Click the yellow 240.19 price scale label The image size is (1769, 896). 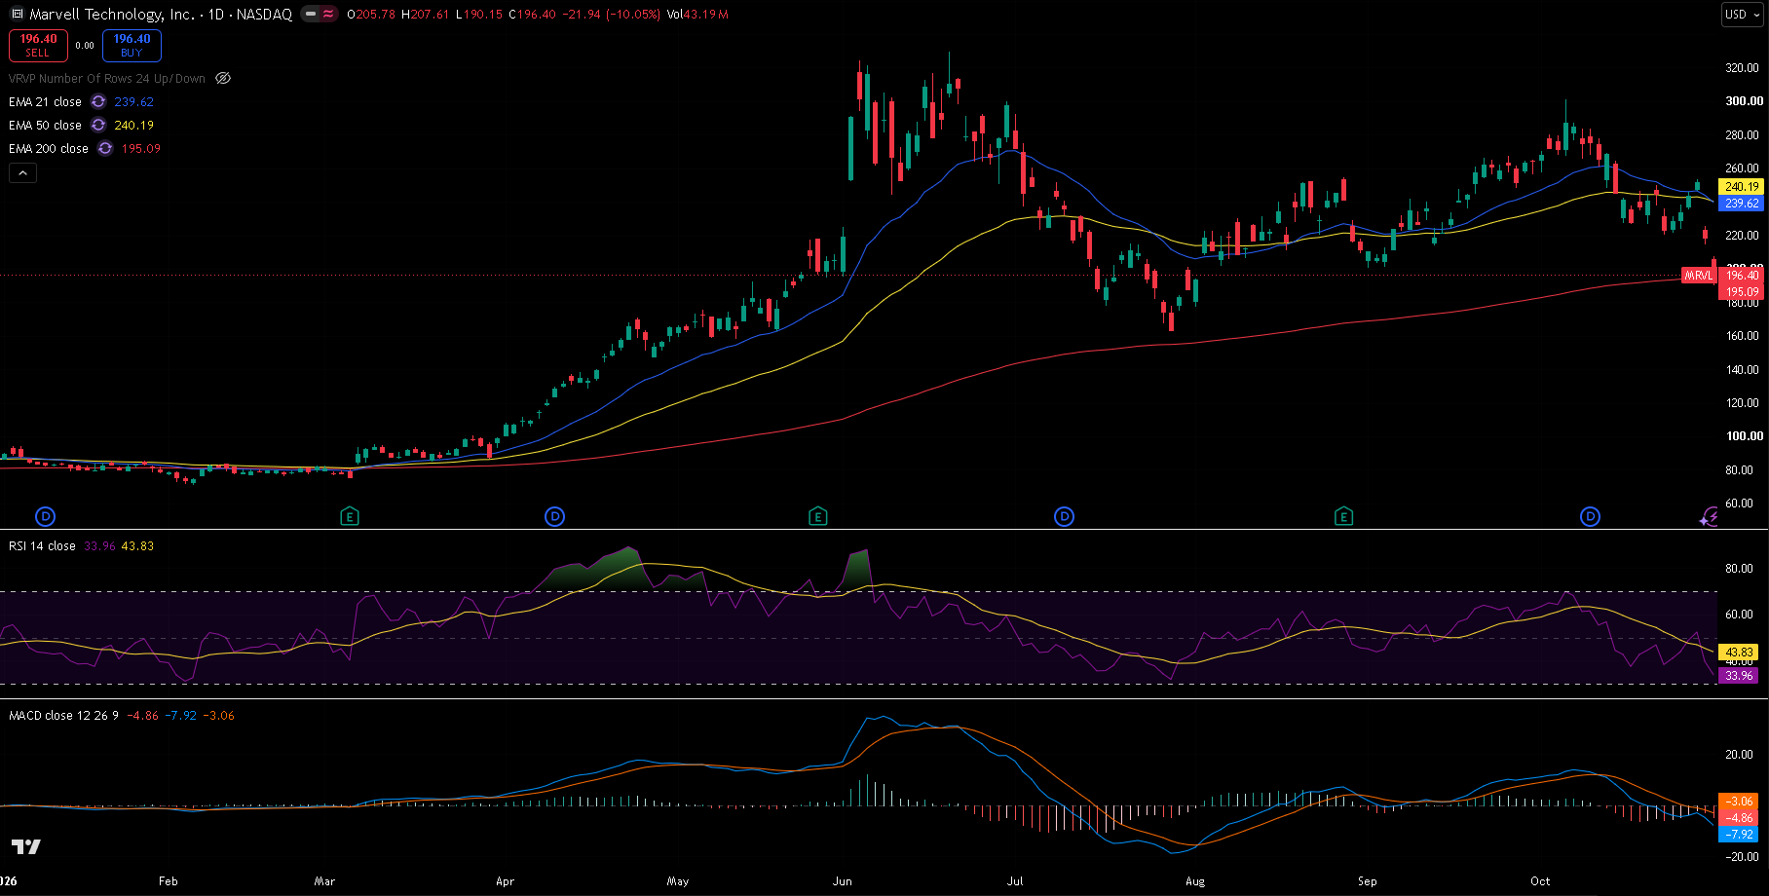pos(1741,187)
